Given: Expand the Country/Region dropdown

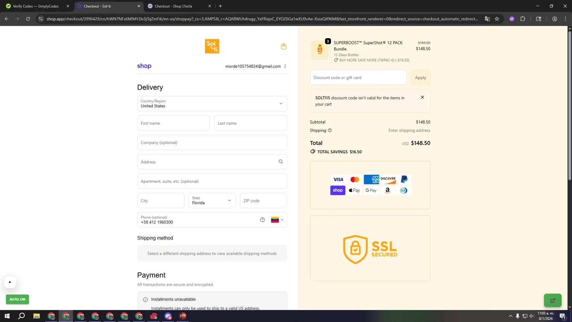Looking at the screenshot, I should click(212, 104).
